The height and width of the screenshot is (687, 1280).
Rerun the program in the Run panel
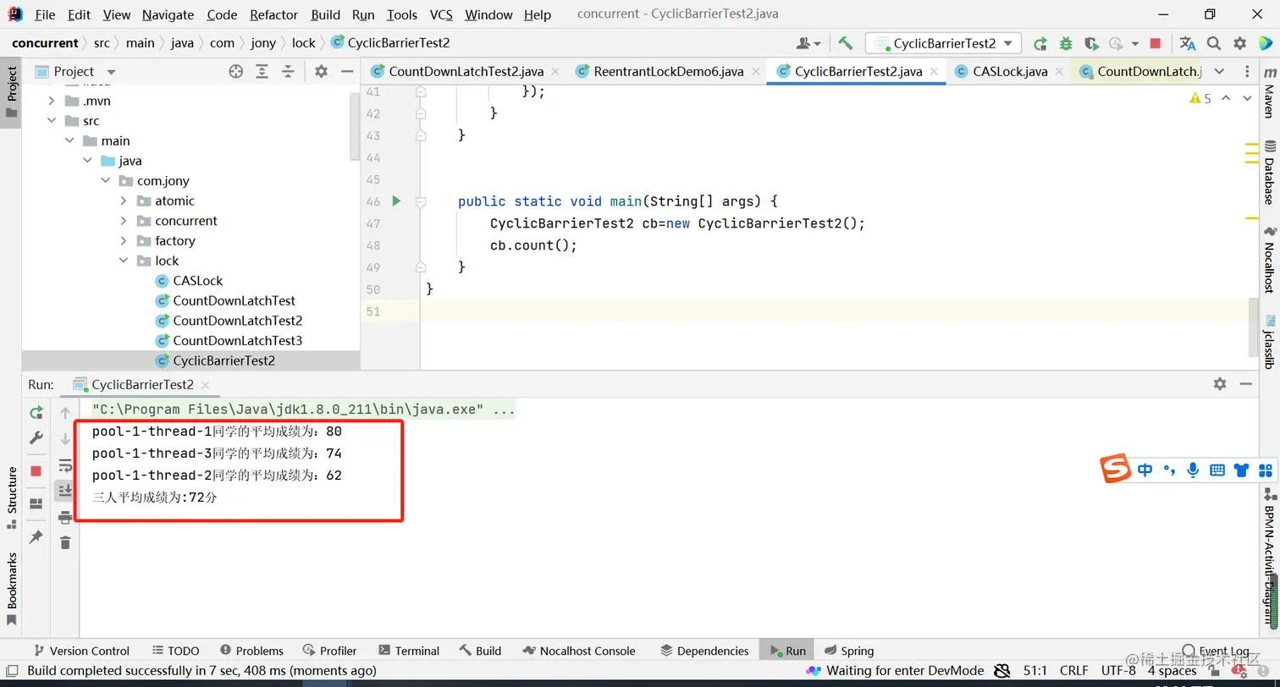36,413
